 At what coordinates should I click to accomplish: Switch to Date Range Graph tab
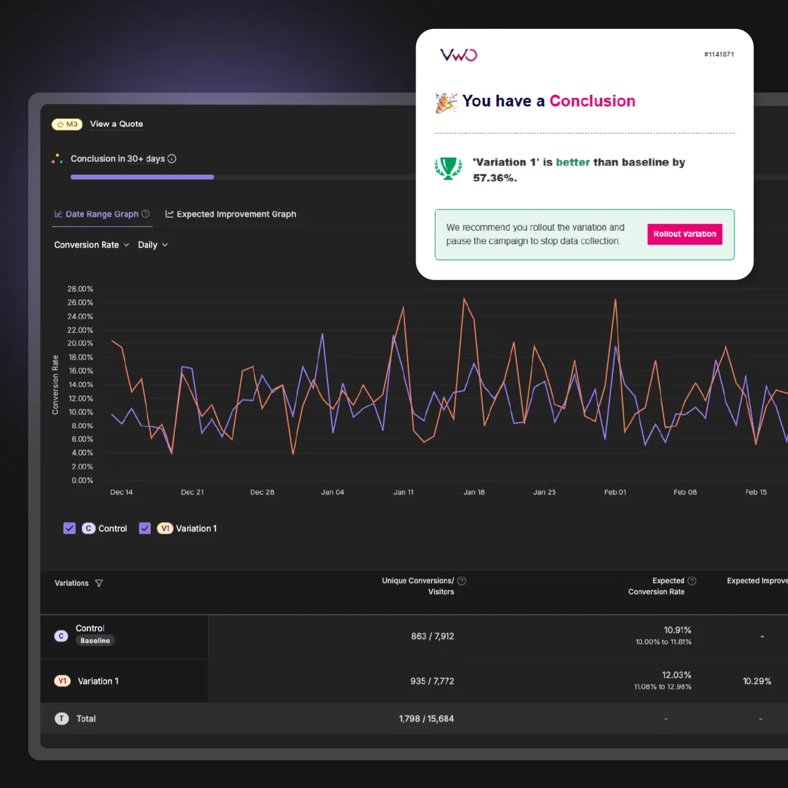(102, 214)
